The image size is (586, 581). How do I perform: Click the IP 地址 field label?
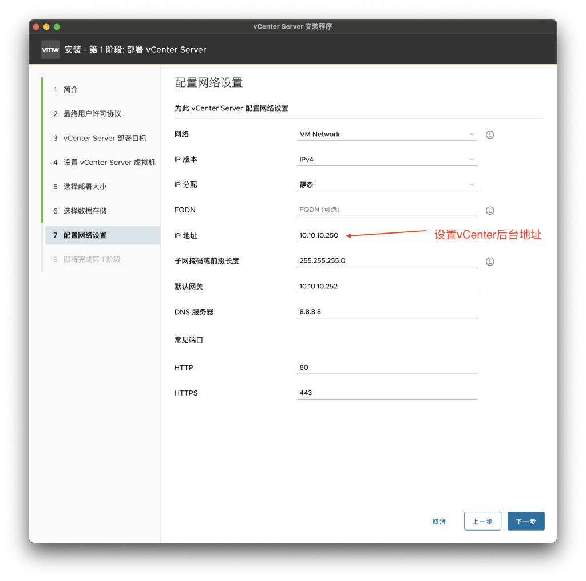tap(186, 235)
